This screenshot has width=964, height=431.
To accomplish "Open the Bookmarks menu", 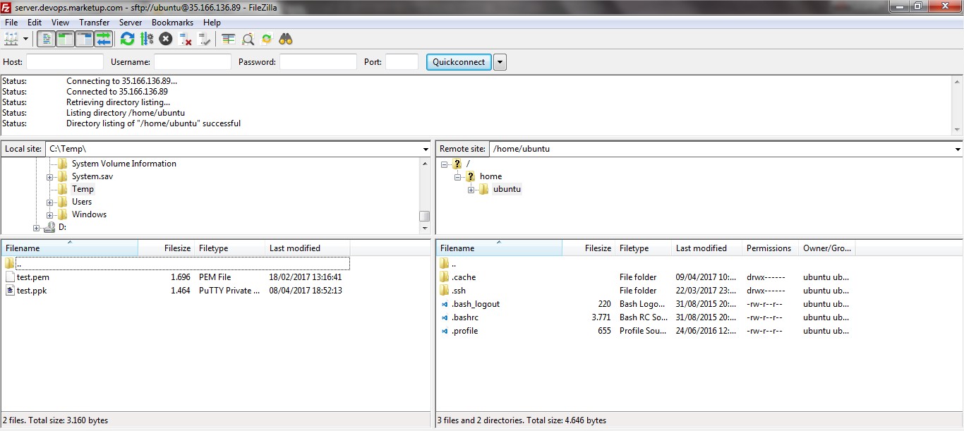I will tap(172, 23).
